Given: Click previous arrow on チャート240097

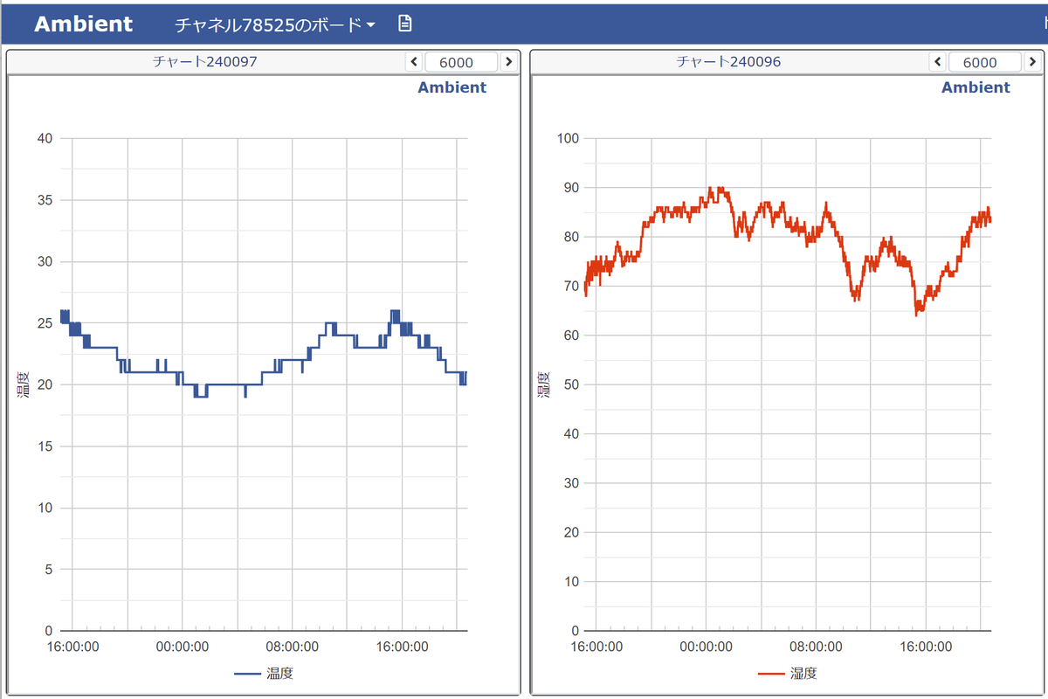Looking at the screenshot, I should point(415,62).
